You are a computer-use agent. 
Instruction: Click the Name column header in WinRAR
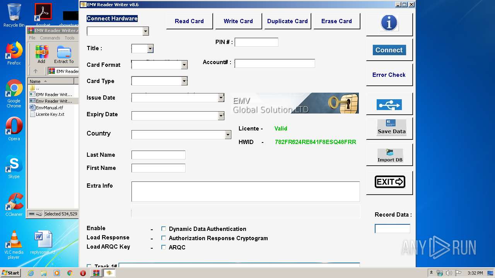(x=51, y=81)
